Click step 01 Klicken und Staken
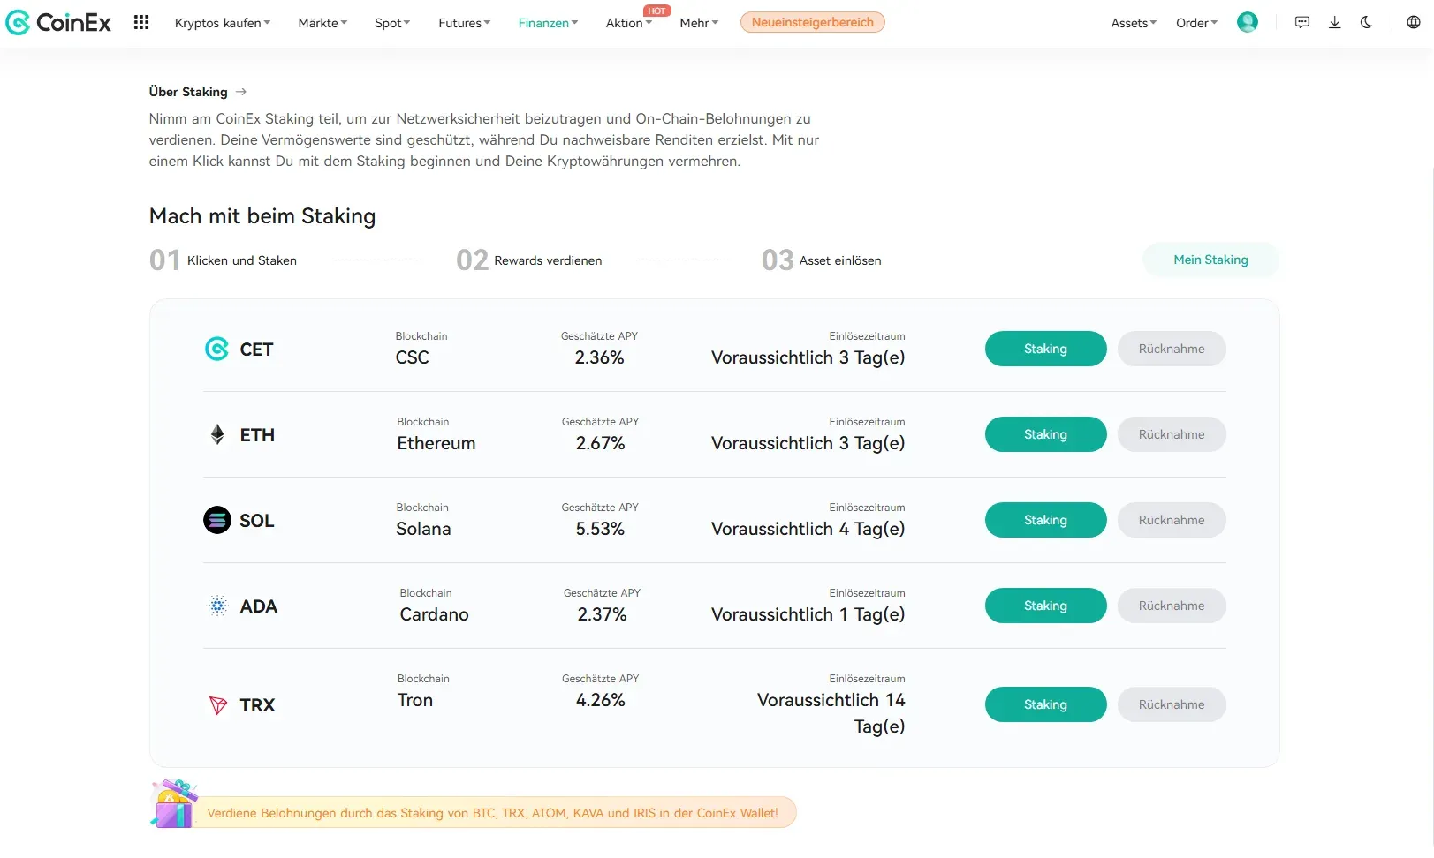 [x=223, y=260]
